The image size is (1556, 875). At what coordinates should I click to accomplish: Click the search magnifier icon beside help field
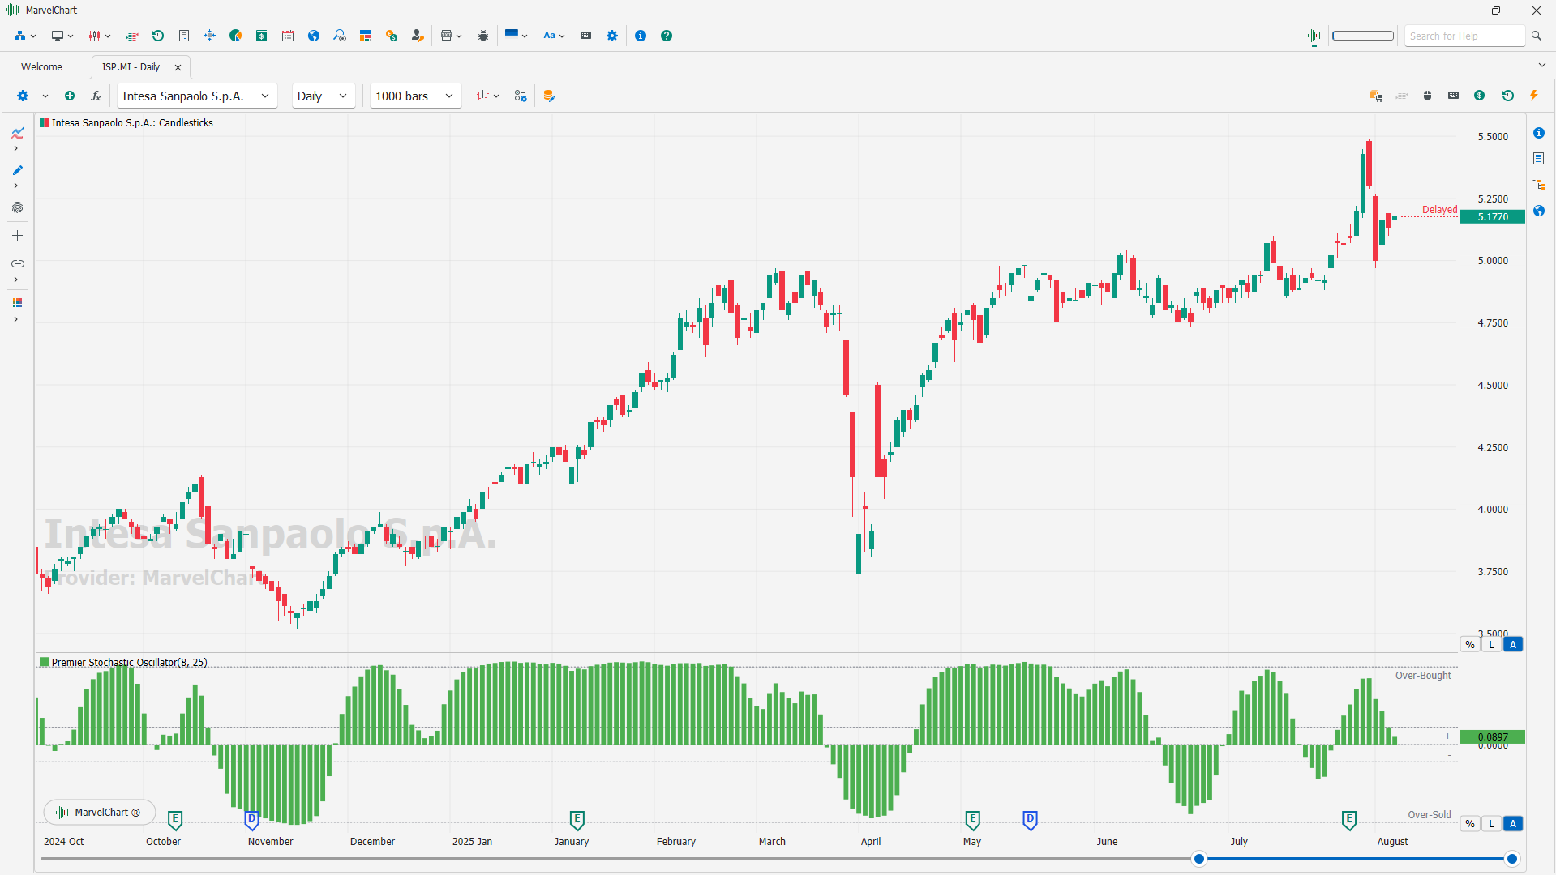click(x=1537, y=36)
